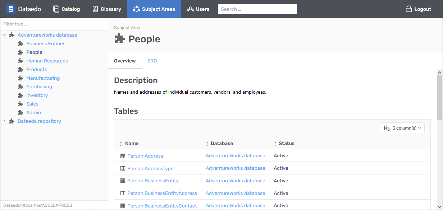Select Human Resources in the tree
This screenshot has width=443, height=210.
click(x=47, y=61)
